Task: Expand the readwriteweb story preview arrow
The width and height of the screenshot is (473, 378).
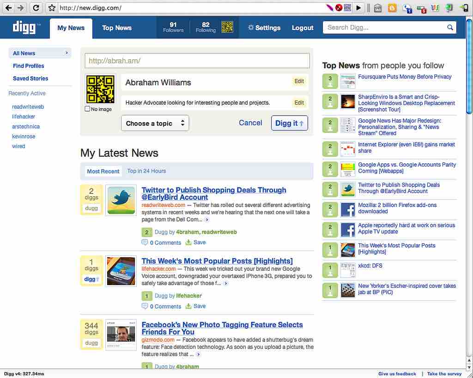Action: (208, 220)
